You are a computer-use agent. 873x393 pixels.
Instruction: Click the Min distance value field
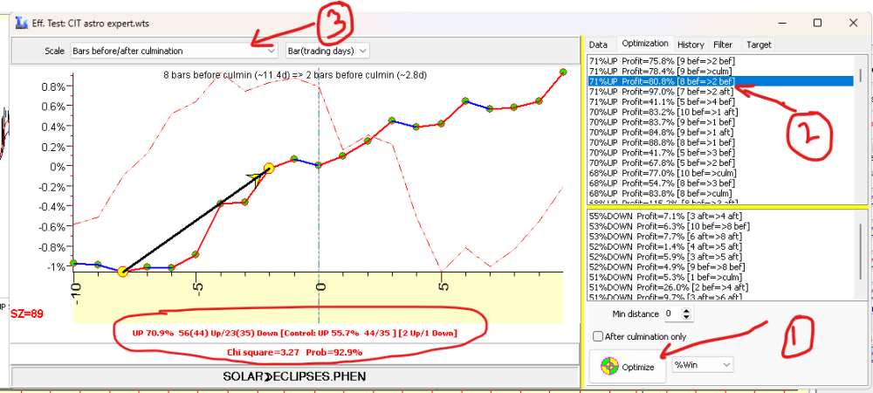tap(672, 314)
